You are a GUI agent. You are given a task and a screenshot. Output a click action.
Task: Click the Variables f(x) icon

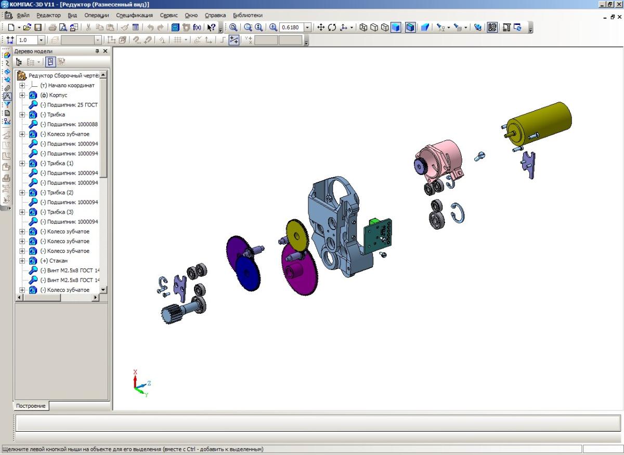tap(197, 28)
